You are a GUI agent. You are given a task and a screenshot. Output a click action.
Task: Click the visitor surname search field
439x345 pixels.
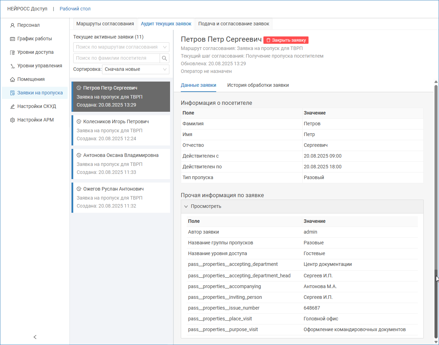point(116,58)
